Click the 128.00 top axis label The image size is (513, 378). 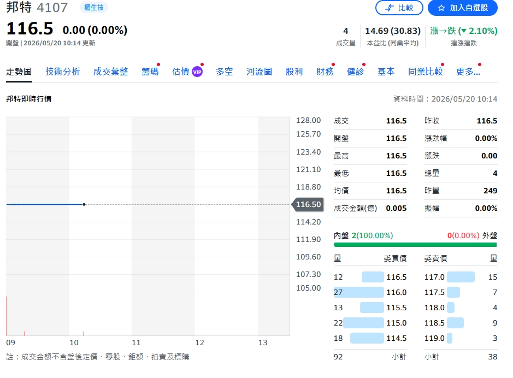click(308, 120)
